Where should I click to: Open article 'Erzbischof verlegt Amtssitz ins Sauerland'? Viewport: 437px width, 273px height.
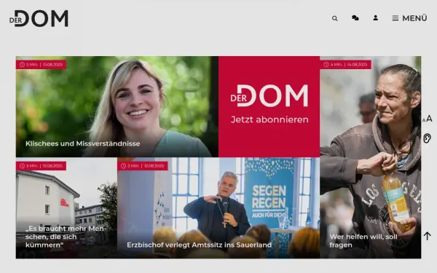199,245
